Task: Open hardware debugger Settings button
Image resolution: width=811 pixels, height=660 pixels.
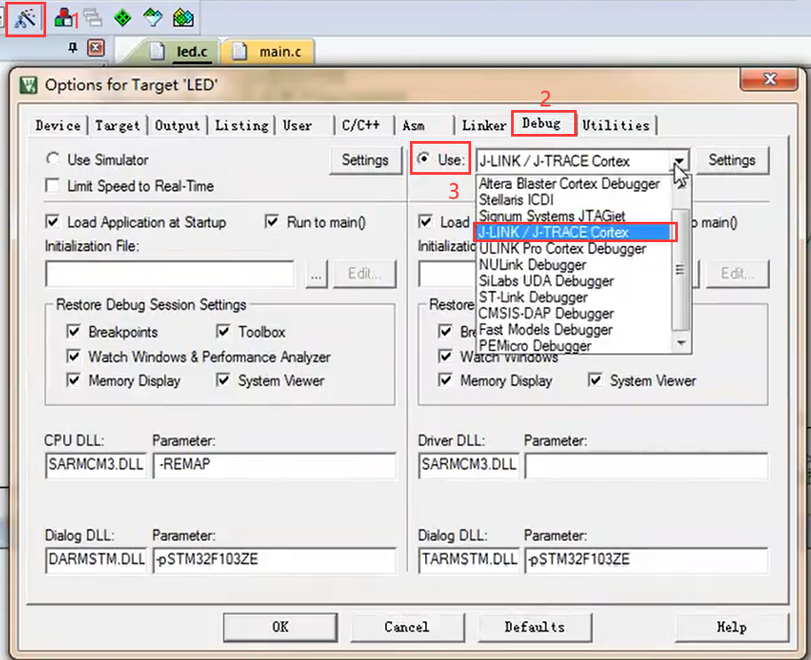Action: [732, 161]
